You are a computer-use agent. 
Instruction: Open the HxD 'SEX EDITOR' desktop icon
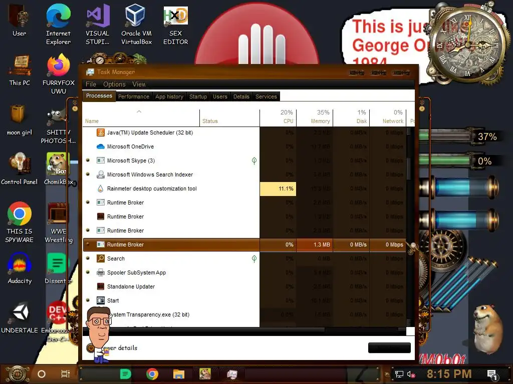pyautogui.click(x=176, y=24)
